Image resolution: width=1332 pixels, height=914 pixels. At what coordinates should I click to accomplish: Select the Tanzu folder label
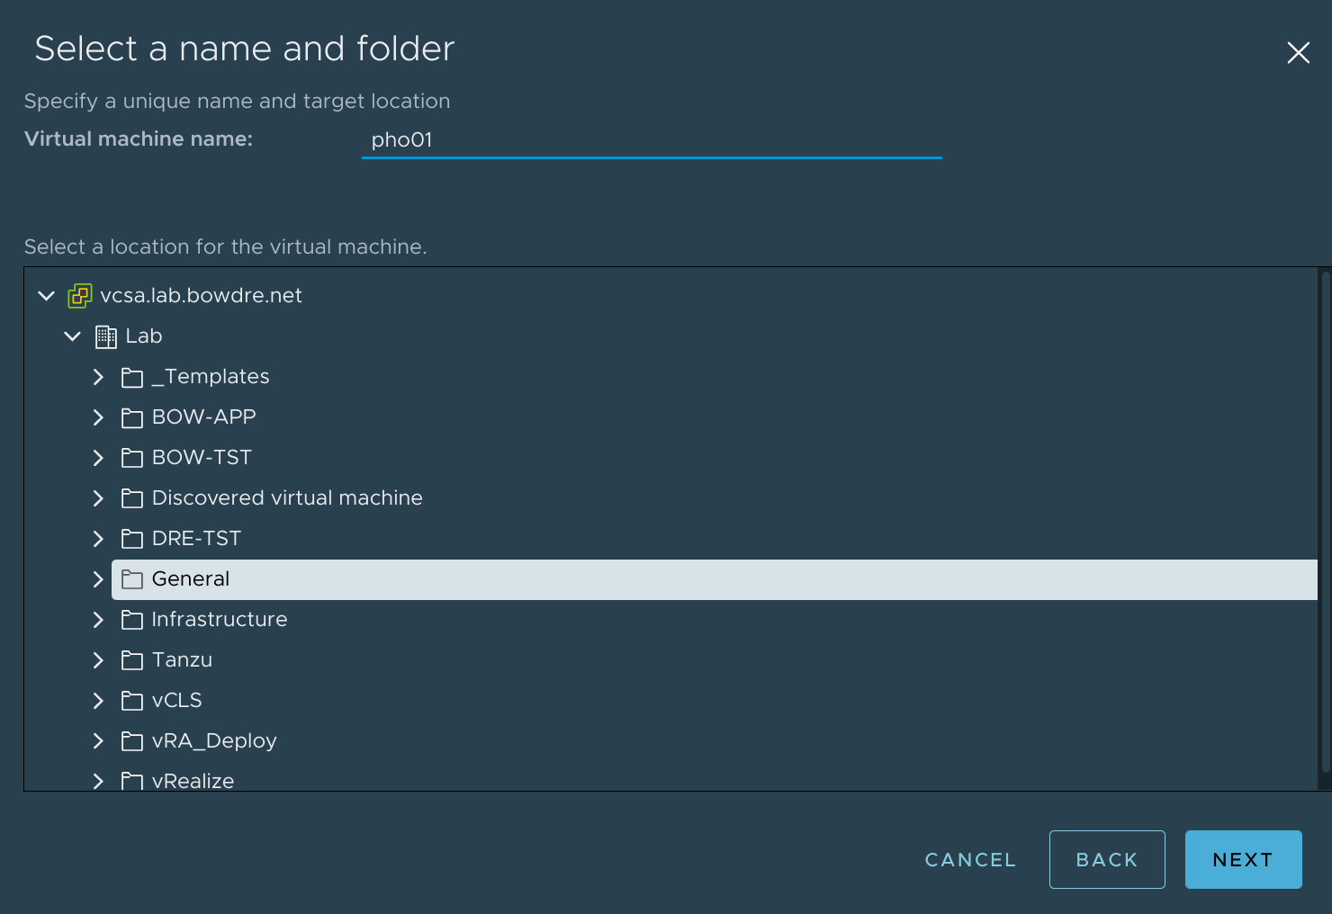tap(182, 659)
